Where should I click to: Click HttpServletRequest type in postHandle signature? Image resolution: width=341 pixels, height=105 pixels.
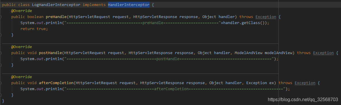tap(85, 53)
